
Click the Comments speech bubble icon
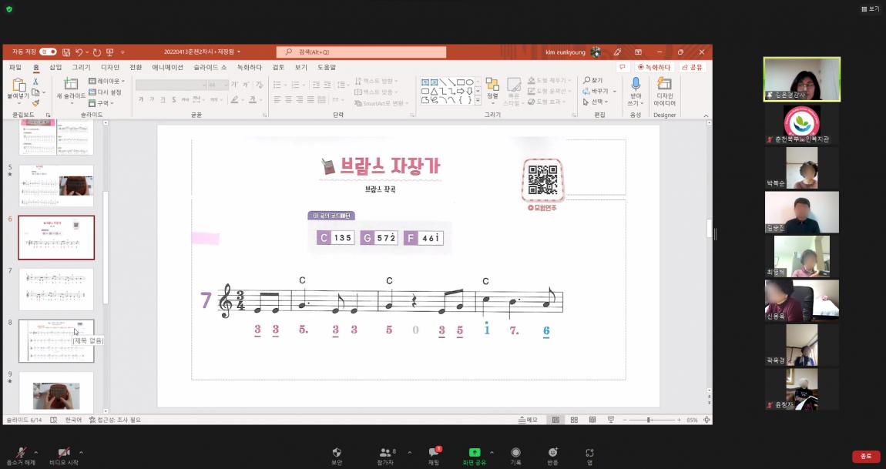[x=622, y=67]
